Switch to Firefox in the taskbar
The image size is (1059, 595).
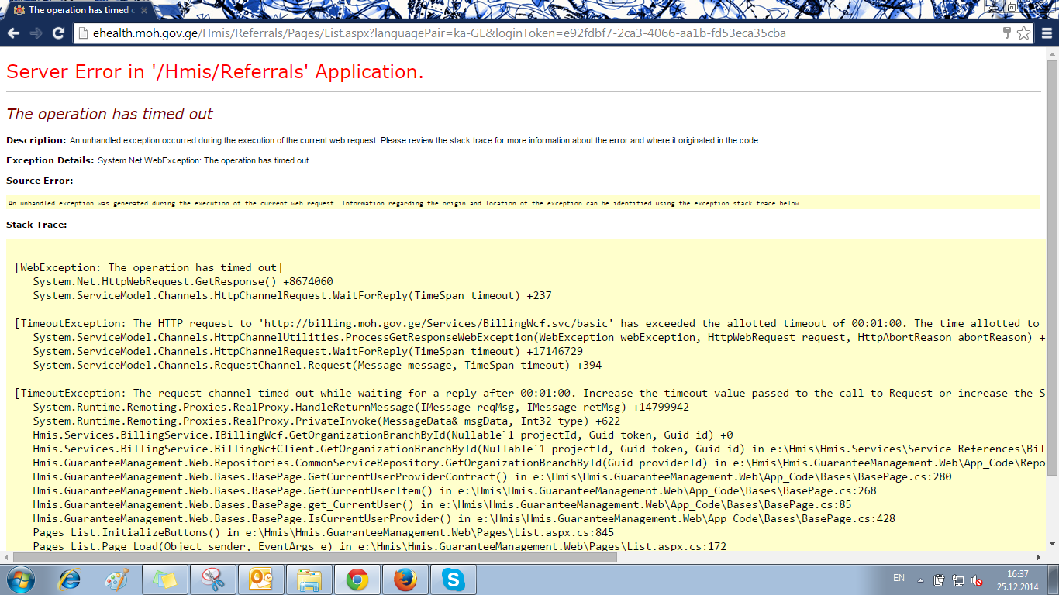point(405,580)
